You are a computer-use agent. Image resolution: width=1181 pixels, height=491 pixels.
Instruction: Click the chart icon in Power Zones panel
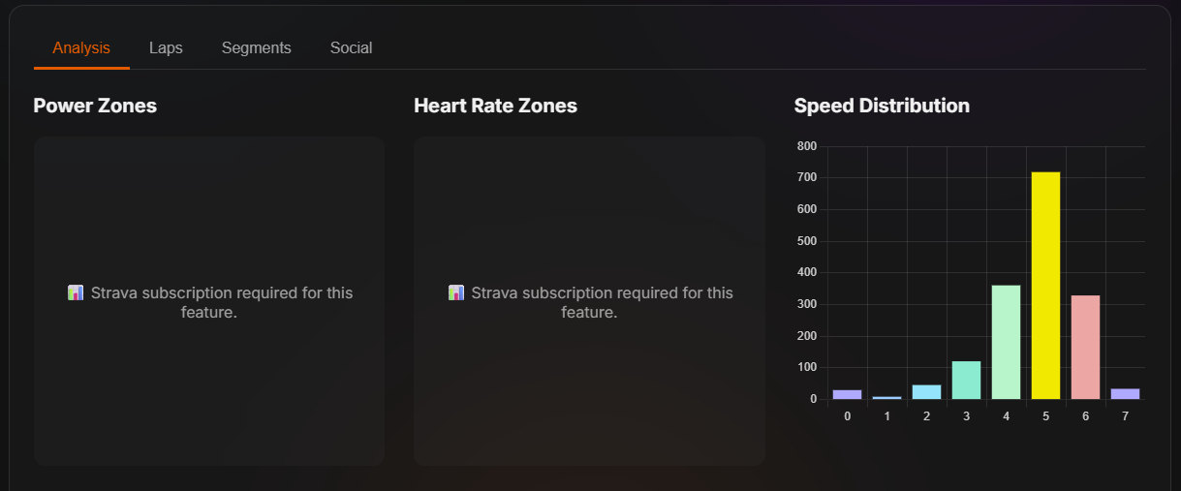[76, 292]
